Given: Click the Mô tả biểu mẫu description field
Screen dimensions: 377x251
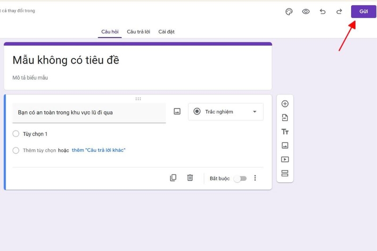Looking at the screenshot, I should click(30, 78).
